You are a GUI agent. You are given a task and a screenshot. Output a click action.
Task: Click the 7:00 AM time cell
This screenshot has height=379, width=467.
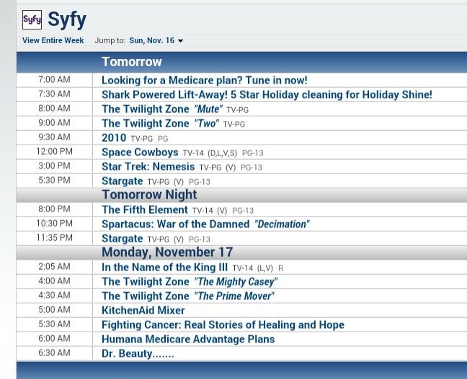point(54,80)
